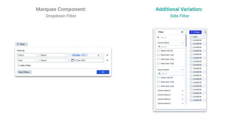This screenshot has width=245, height=122.
Task: Check the Filter Item 3 (0) checkbox
Action: (x=158, y=64)
